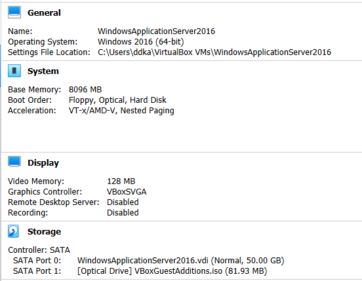Click WindowsApplicationServer2016.vdi disk entry

coord(181,261)
